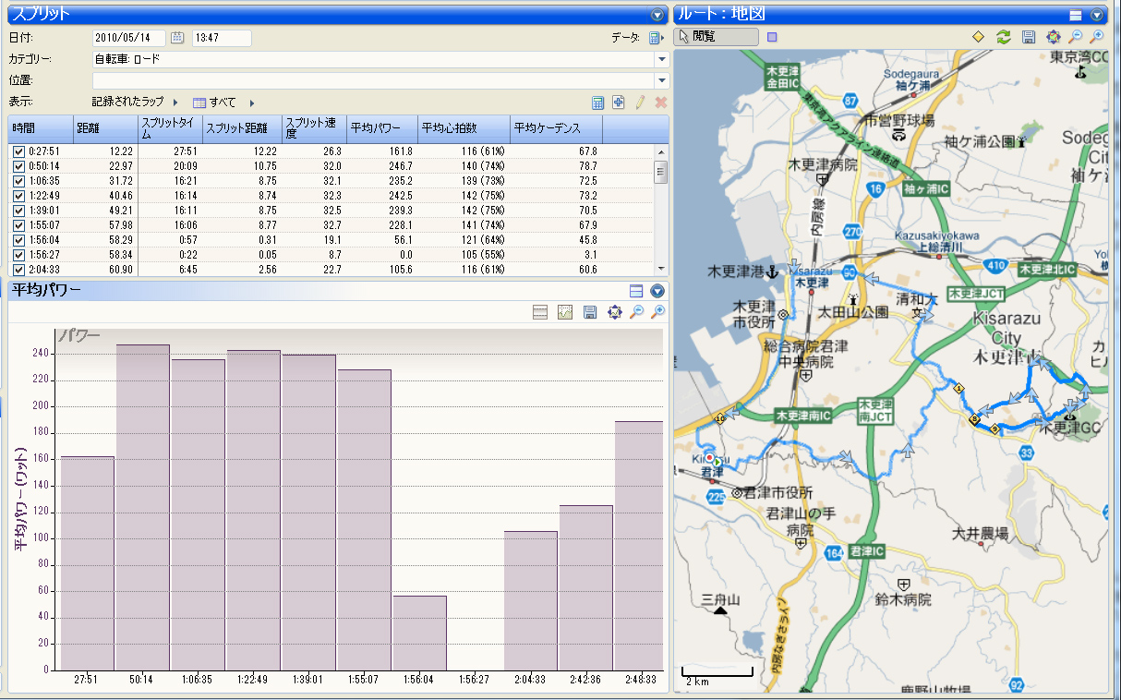
Task: Select the 1:56:04 power bar in chart
Action: (420, 633)
